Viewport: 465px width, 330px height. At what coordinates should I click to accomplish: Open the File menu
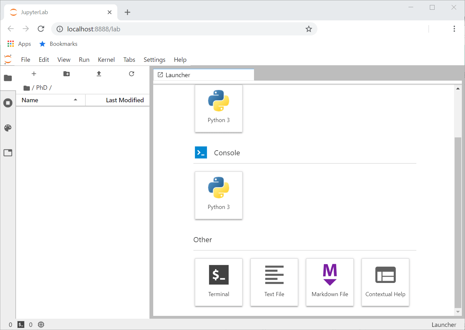pyautogui.click(x=25, y=60)
